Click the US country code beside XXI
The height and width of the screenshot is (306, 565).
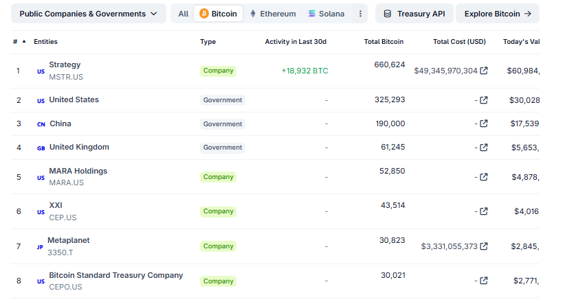[41, 212]
